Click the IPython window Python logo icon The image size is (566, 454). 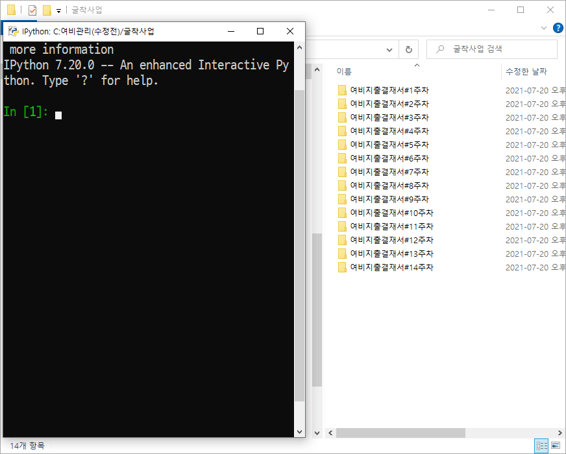click(x=14, y=31)
